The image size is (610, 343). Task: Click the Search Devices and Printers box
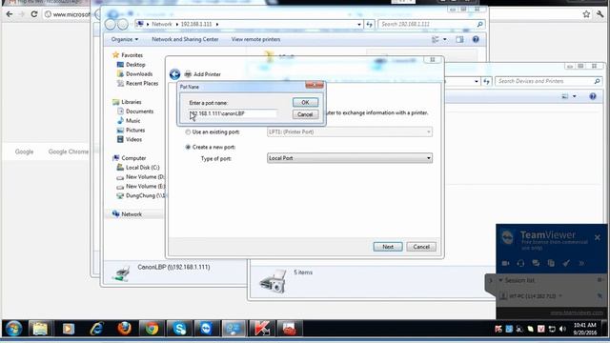548,81
